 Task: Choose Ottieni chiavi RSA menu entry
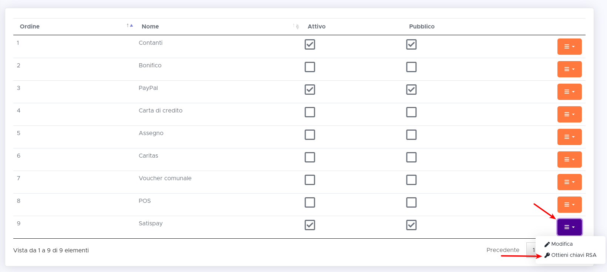tap(573, 255)
